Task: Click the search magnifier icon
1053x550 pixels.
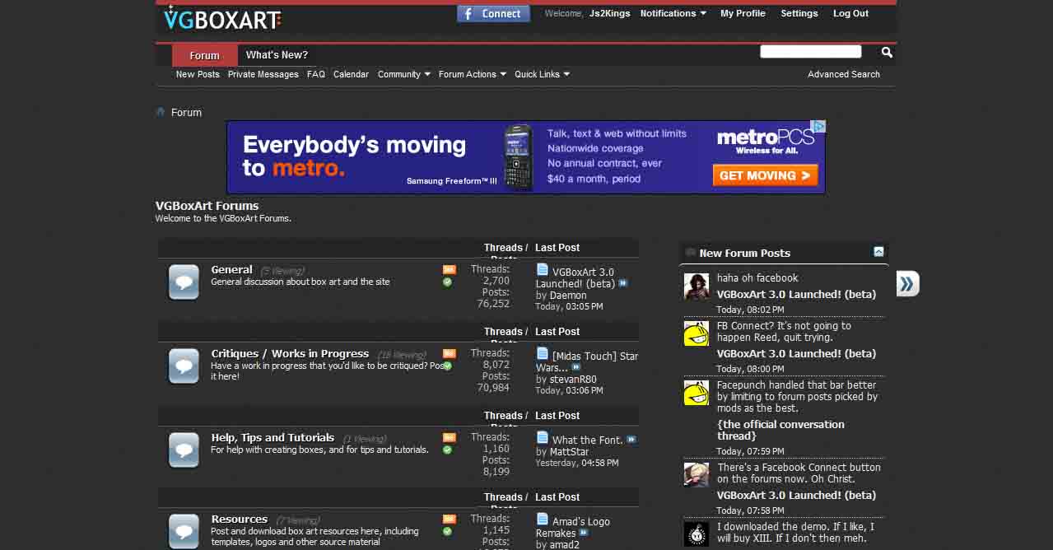Action: (887, 52)
